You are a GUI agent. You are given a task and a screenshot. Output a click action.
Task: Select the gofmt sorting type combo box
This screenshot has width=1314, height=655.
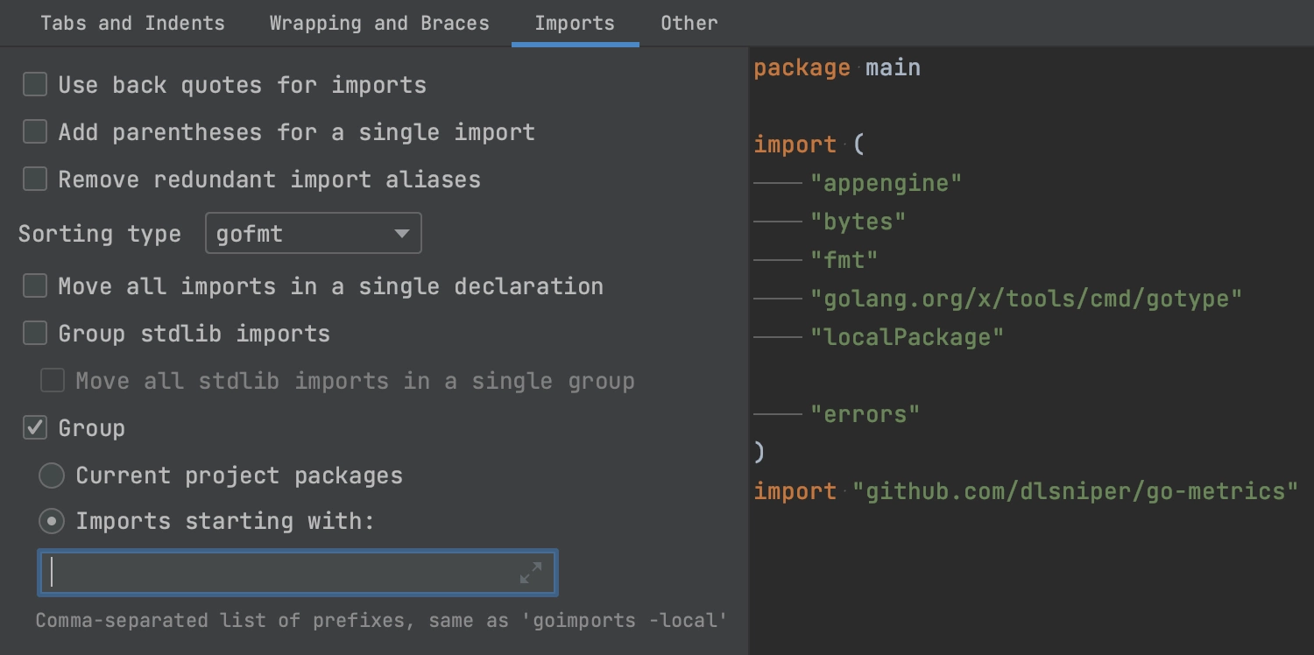pyautogui.click(x=314, y=234)
